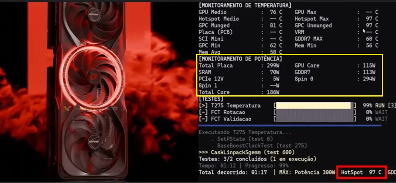The height and width of the screenshot is (183, 396).
Task: Click the Hotspot Max 97 C reading
Action: (x=336, y=19)
